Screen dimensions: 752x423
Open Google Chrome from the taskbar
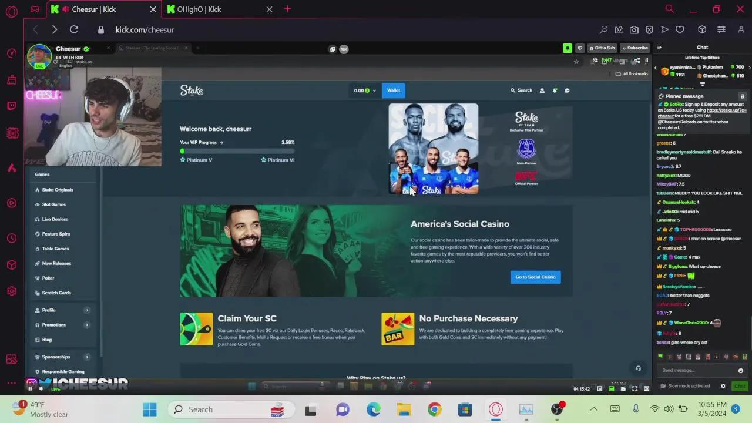click(435, 409)
